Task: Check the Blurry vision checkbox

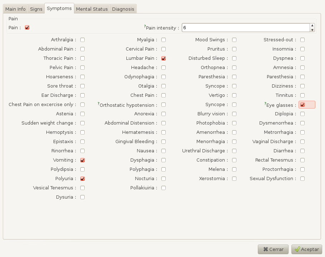Action: (234, 114)
